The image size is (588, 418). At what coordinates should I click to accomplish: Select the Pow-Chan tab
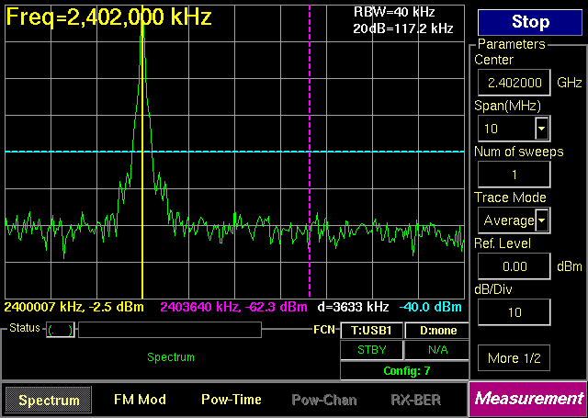(324, 400)
